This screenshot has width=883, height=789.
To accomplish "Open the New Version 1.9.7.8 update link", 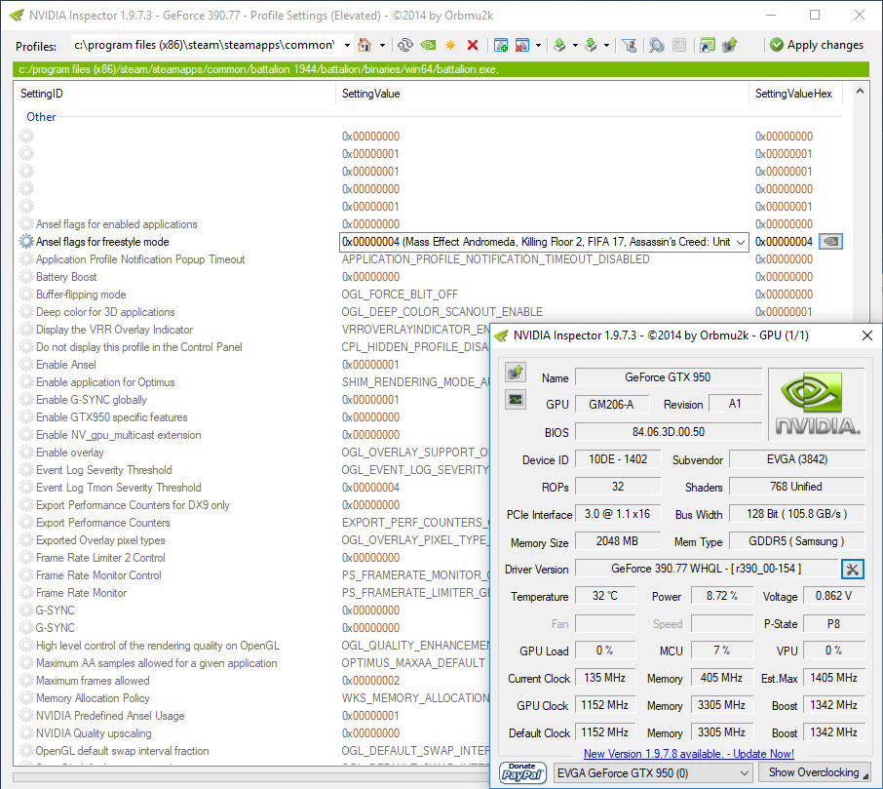I will pyautogui.click(x=689, y=754).
